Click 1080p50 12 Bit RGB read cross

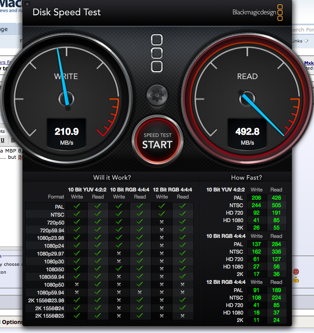point(183,284)
